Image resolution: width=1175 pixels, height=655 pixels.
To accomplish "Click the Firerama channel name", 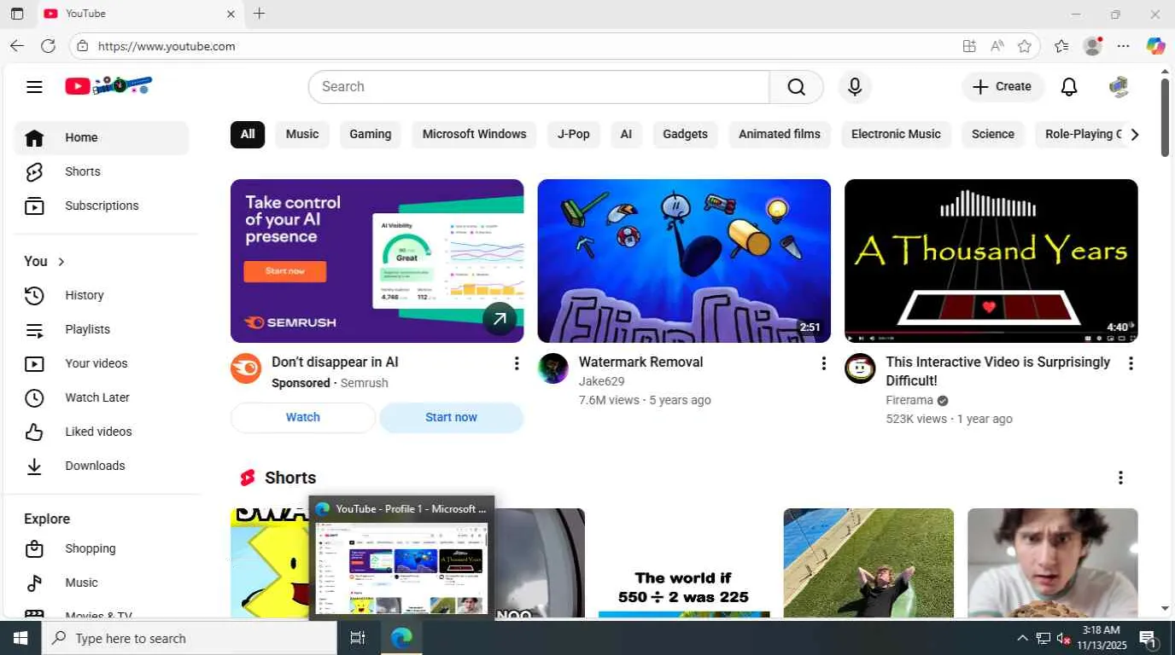I will pyautogui.click(x=909, y=400).
